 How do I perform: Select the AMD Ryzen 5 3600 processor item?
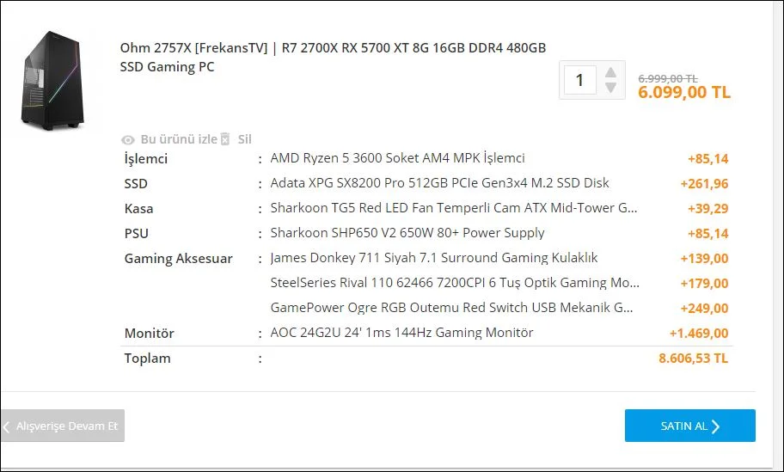point(397,158)
